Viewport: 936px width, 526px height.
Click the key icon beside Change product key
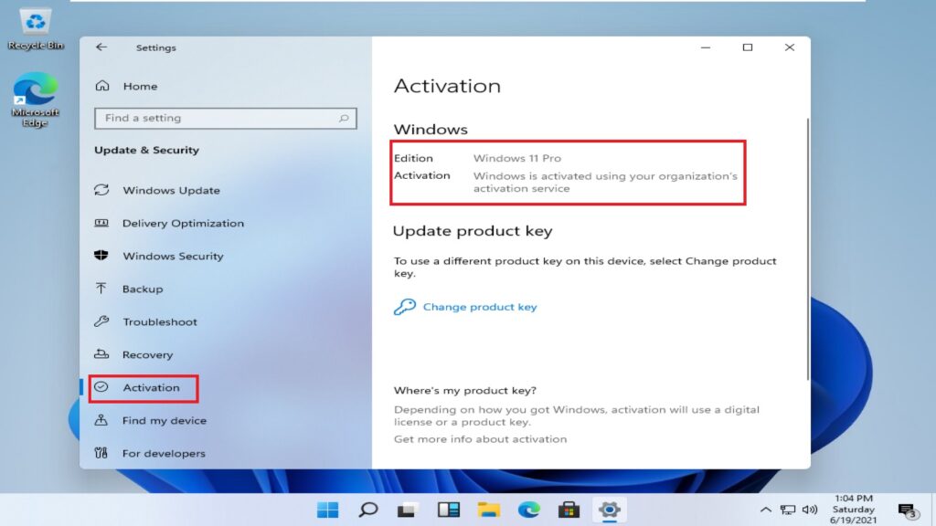click(405, 307)
